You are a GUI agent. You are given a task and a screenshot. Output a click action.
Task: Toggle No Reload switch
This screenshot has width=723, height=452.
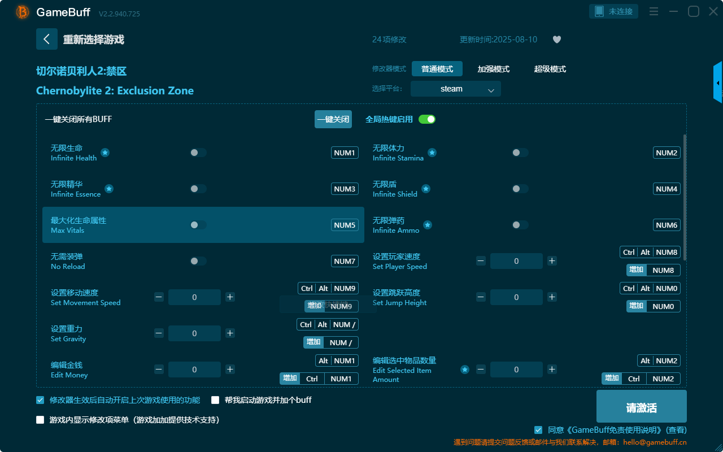point(198,261)
